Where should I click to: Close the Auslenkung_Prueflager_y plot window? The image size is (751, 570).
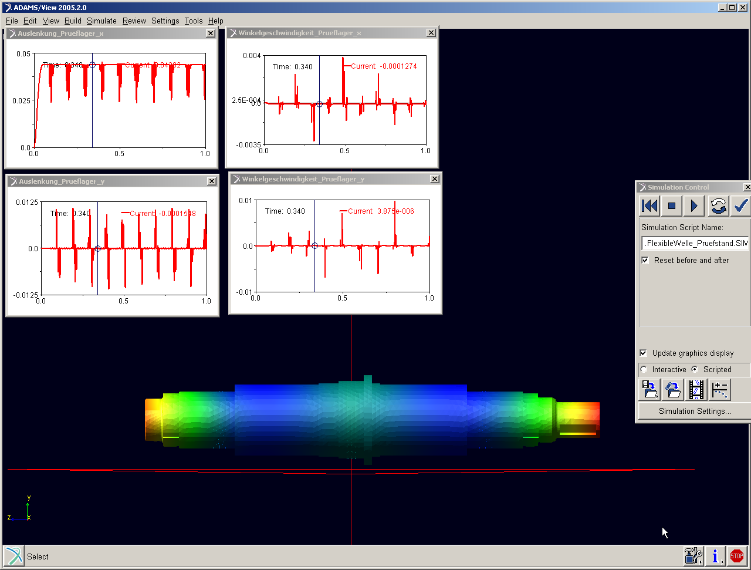(x=212, y=181)
